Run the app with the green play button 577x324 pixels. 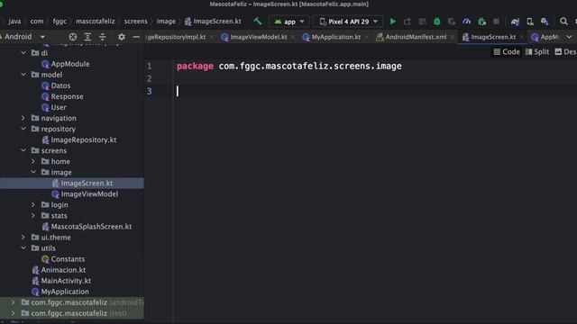[393, 22]
